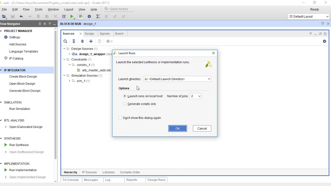Click the Sources panel restore/maximize icon
The height and width of the screenshot is (186, 331).
320,34
